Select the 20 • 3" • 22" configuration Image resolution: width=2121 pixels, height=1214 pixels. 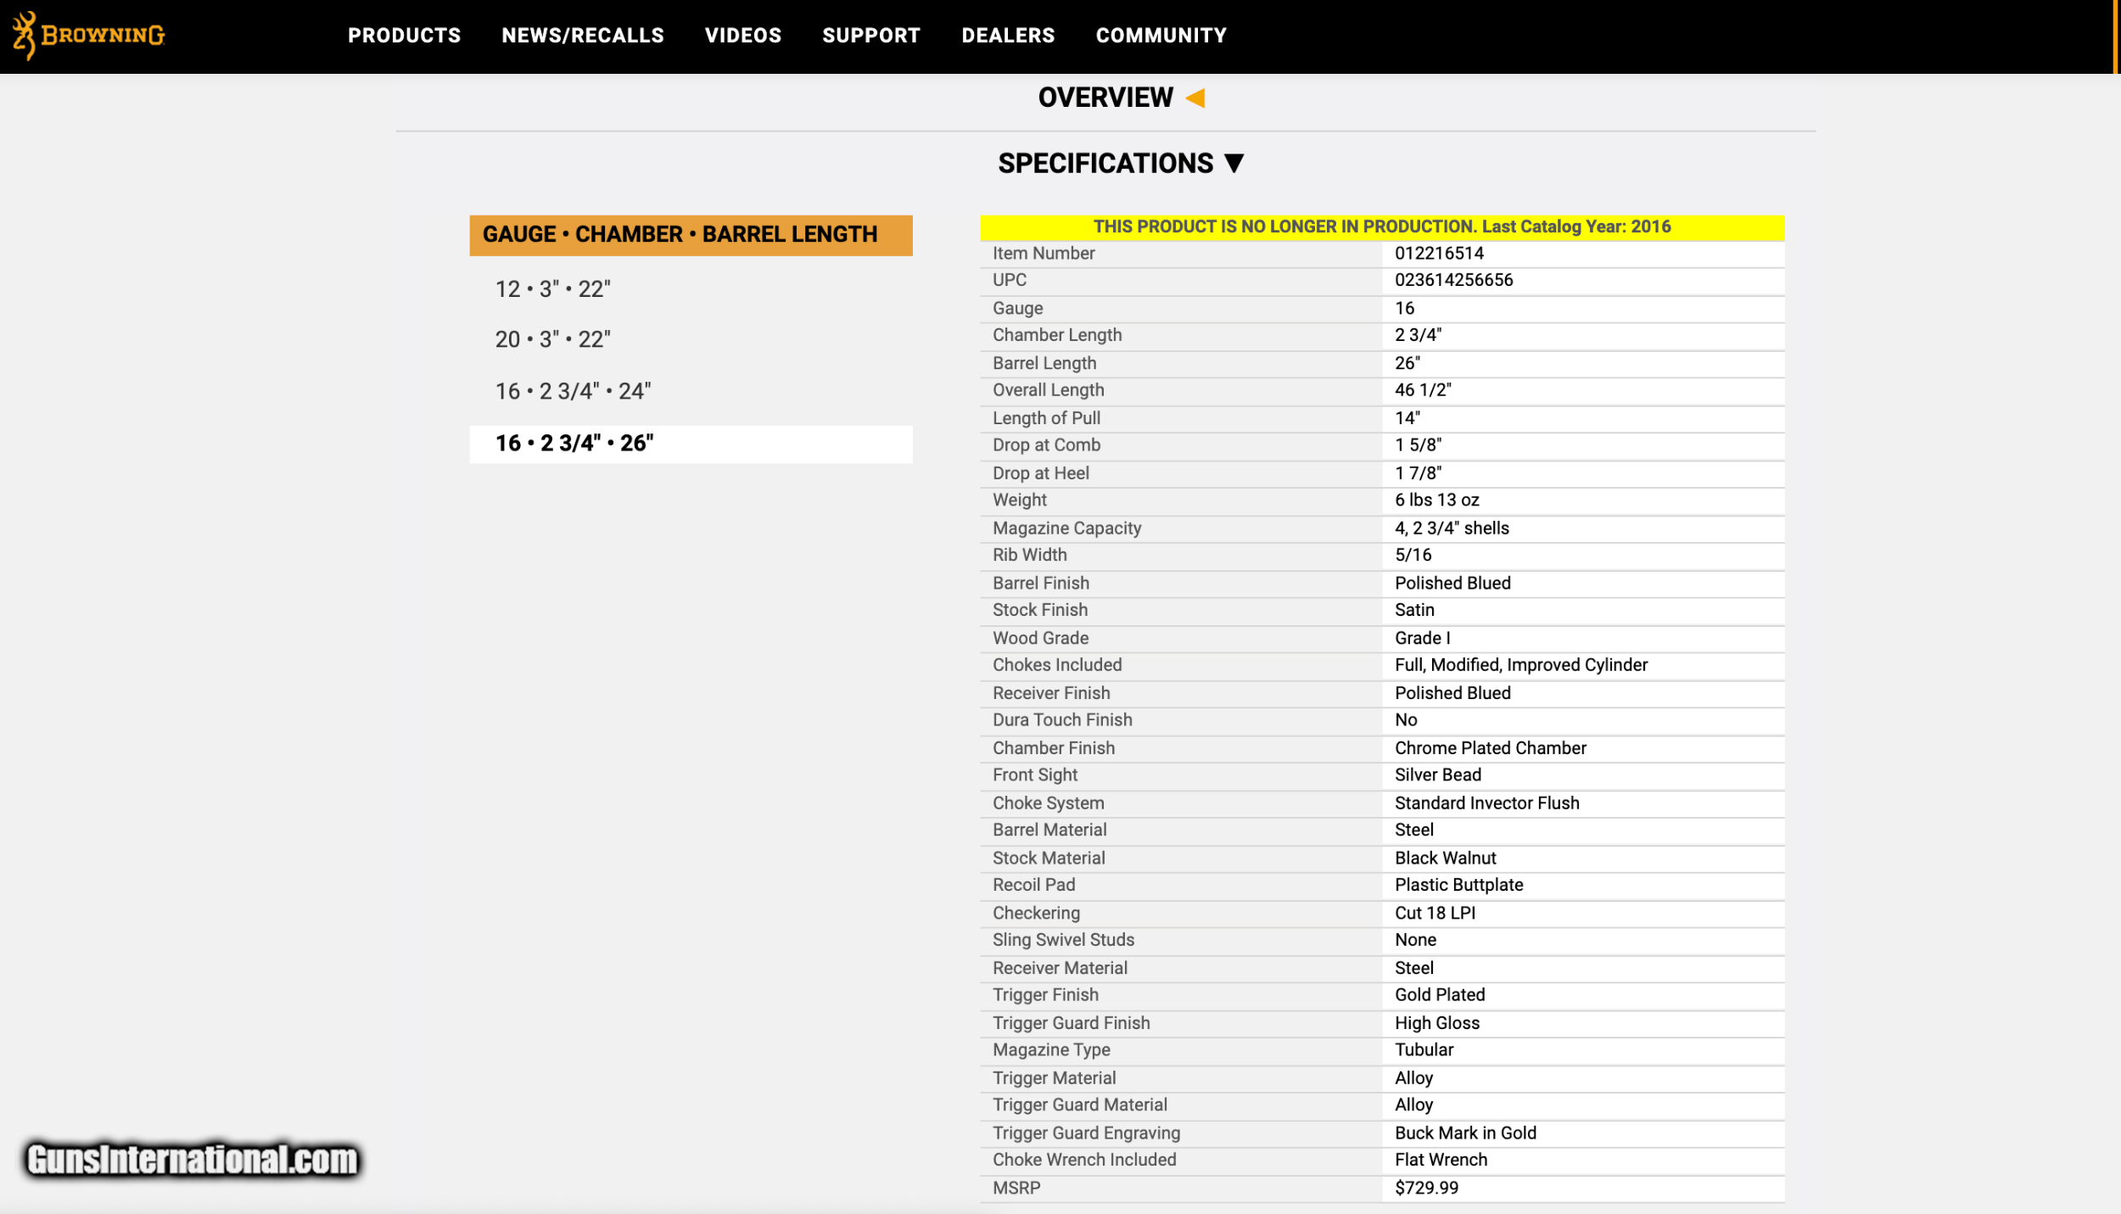(552, 339)
